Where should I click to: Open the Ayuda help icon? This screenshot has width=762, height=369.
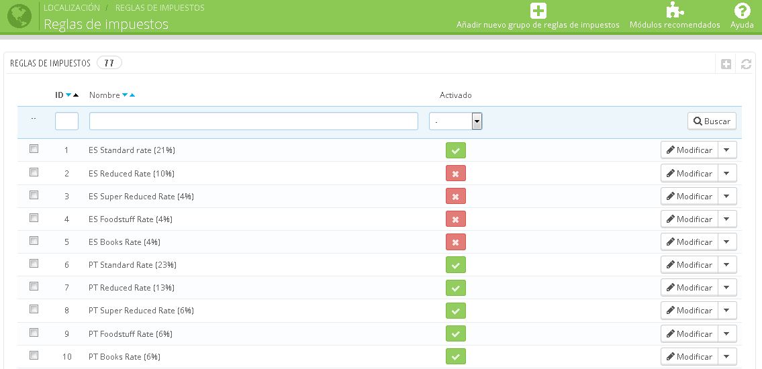click(742, 11)
